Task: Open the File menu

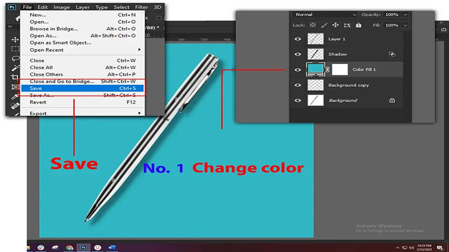Action: pyautogui.click(x=27, y=7)
